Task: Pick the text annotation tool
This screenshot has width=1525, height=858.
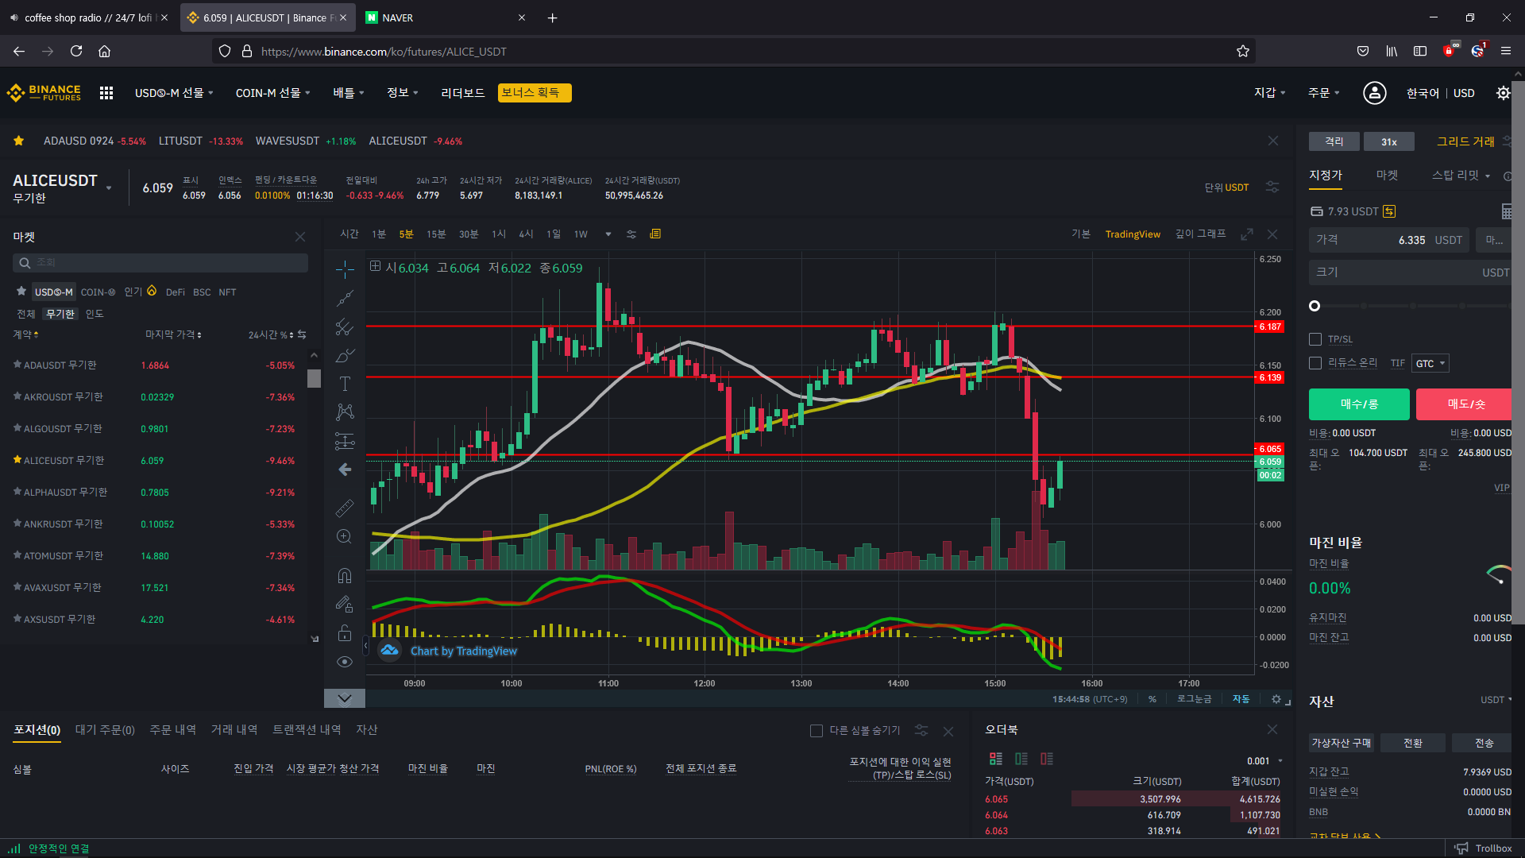Action: (x=345, y=384)
